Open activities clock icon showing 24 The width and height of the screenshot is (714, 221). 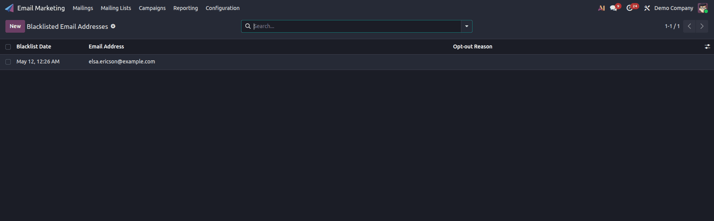click(632, 8)
